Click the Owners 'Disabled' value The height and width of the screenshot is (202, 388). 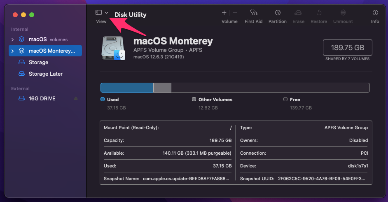(x=359, y=140)
